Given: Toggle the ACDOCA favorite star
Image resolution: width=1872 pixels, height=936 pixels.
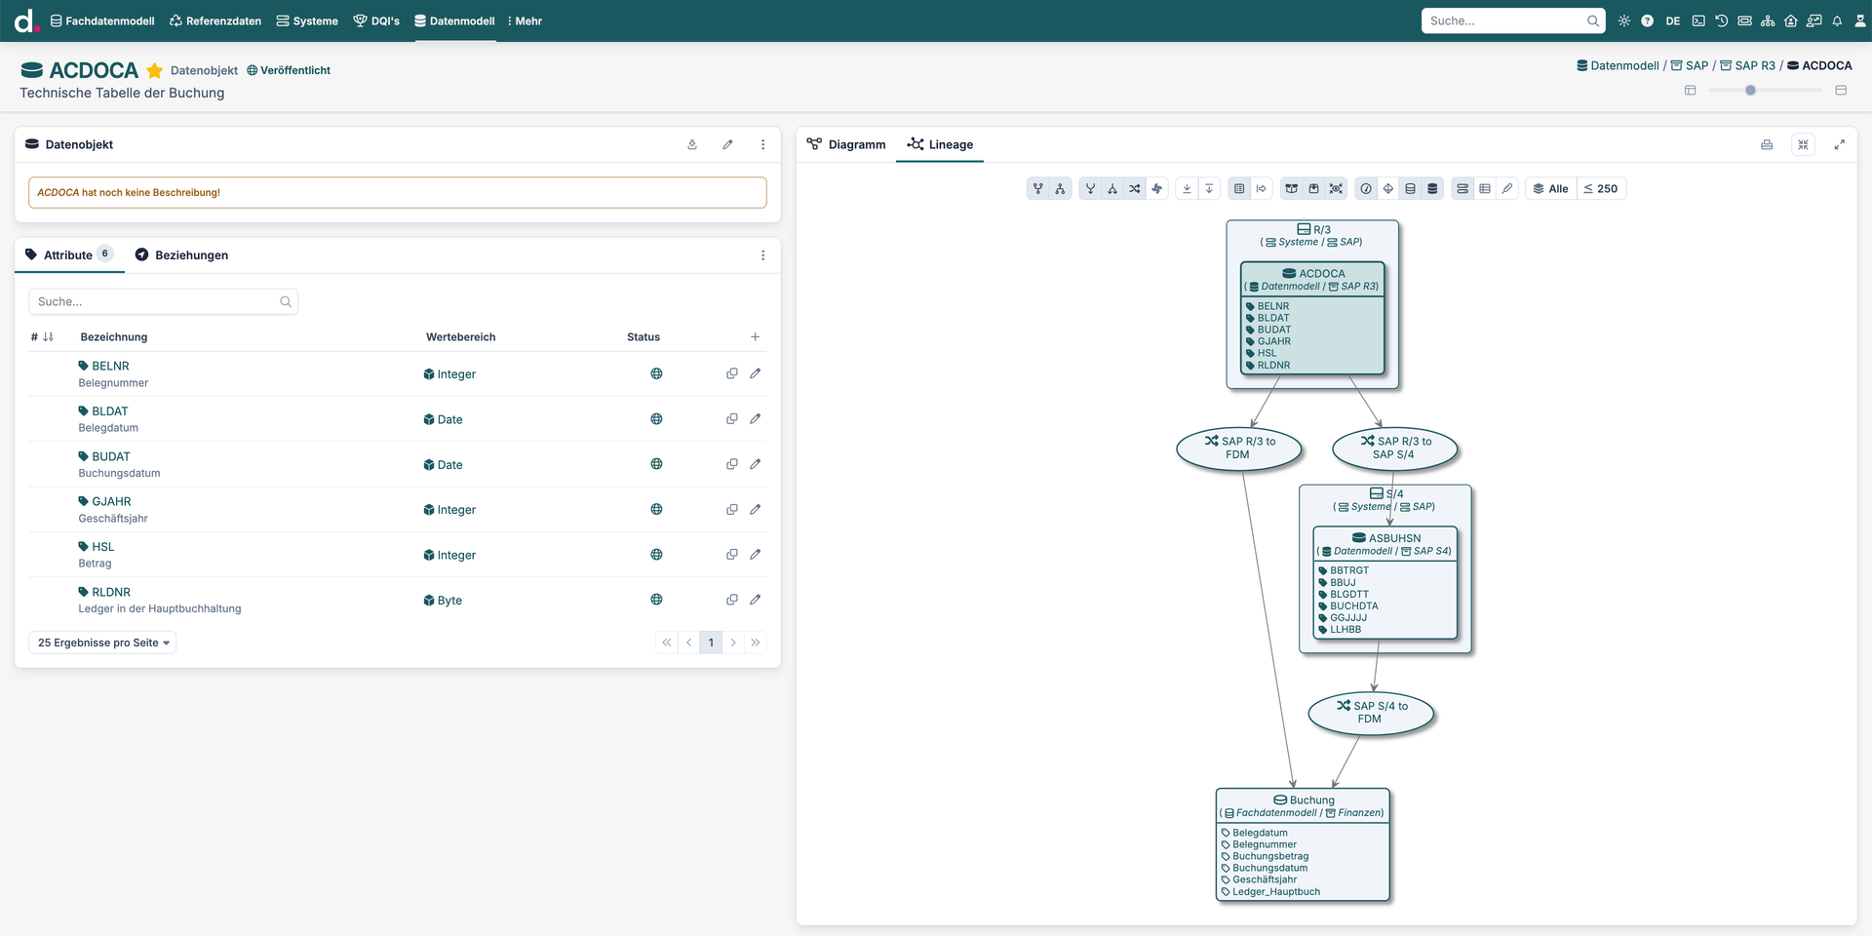Looking at the screenshot, I should coord(154,70).
